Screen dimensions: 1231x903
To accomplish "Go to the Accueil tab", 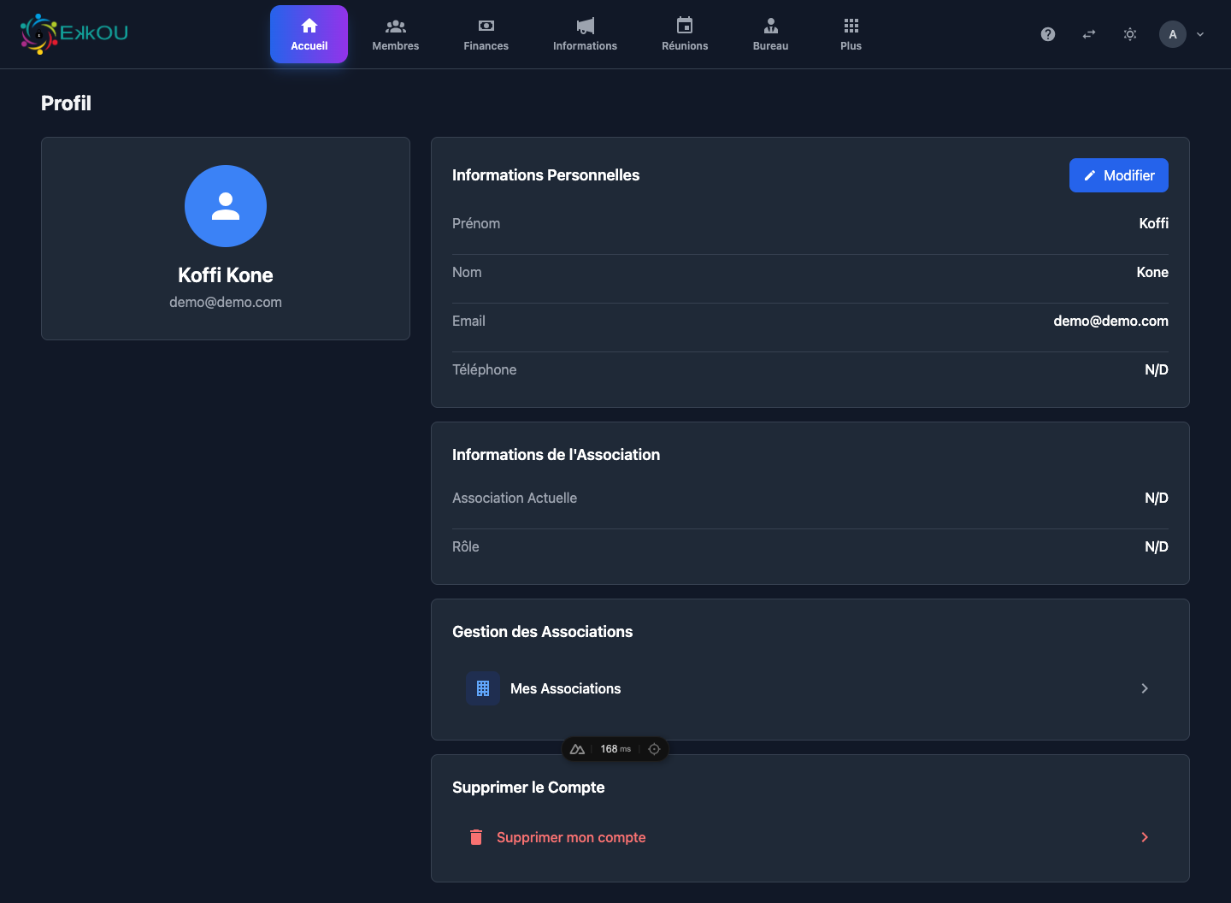I will click(x=309, y=34).
